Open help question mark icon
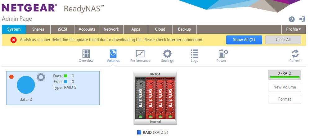310x138 pixels. pos(292,19)
